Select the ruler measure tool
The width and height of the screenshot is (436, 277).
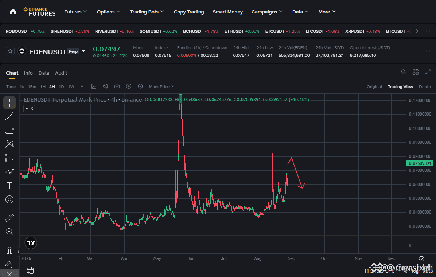point(9,218)
